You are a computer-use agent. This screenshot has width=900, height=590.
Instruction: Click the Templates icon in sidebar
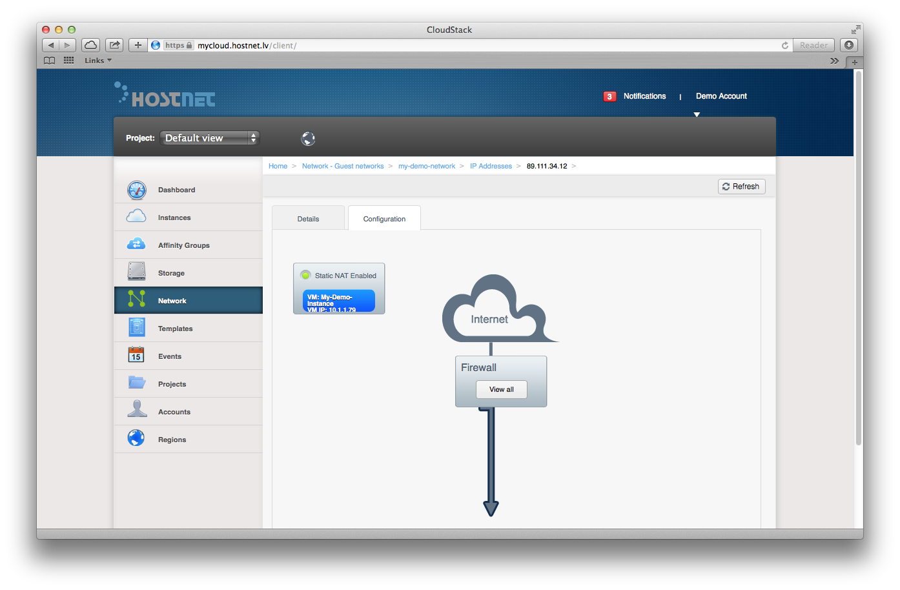136,328
